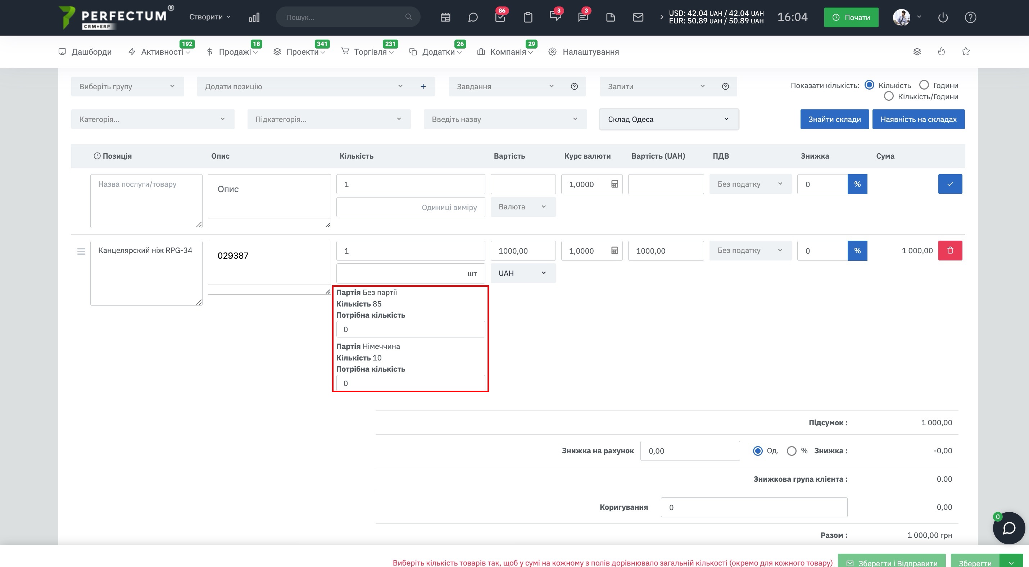
Task: Open the Склад Одеса warehouse dropdown
Action: [669, 119]
